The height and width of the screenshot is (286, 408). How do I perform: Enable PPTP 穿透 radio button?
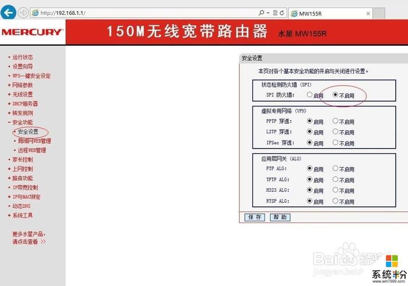309,121
